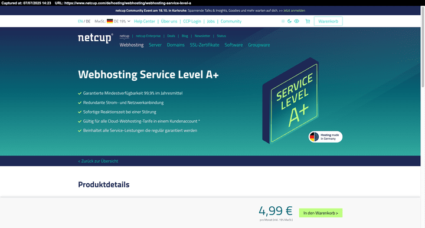
Task: Click the Beinhaltet alle Service-Leistungen line
Action: coord(140,130)
